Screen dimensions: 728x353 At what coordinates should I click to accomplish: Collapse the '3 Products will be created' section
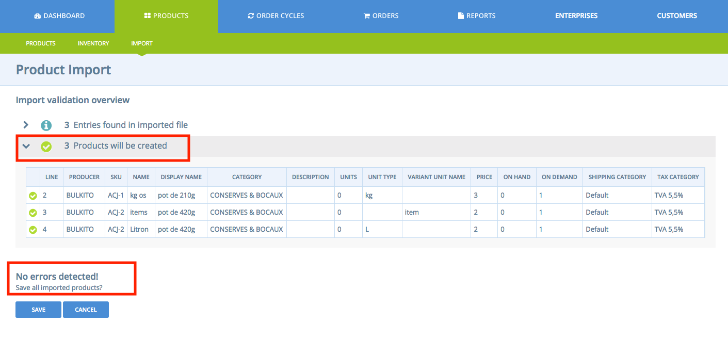pyautogui.click(x=26, y=146)
